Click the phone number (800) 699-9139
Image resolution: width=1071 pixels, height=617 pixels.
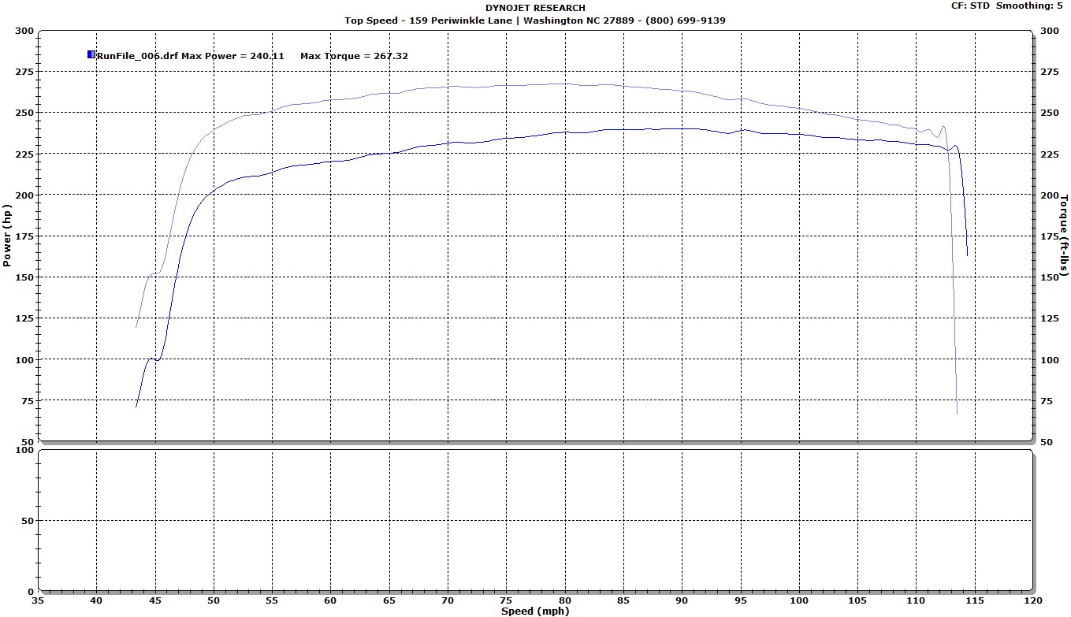(686, 20)
